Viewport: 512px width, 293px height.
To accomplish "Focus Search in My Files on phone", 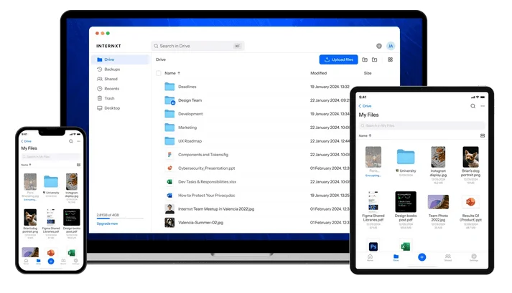I will [51, 157].
